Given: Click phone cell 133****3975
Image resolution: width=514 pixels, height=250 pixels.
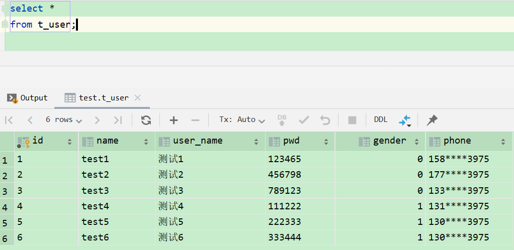Looking at the screenshot, I should click(x=469, y=191).
